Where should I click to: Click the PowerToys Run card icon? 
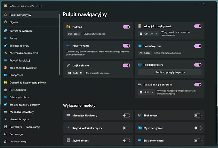tap(140, 46)
